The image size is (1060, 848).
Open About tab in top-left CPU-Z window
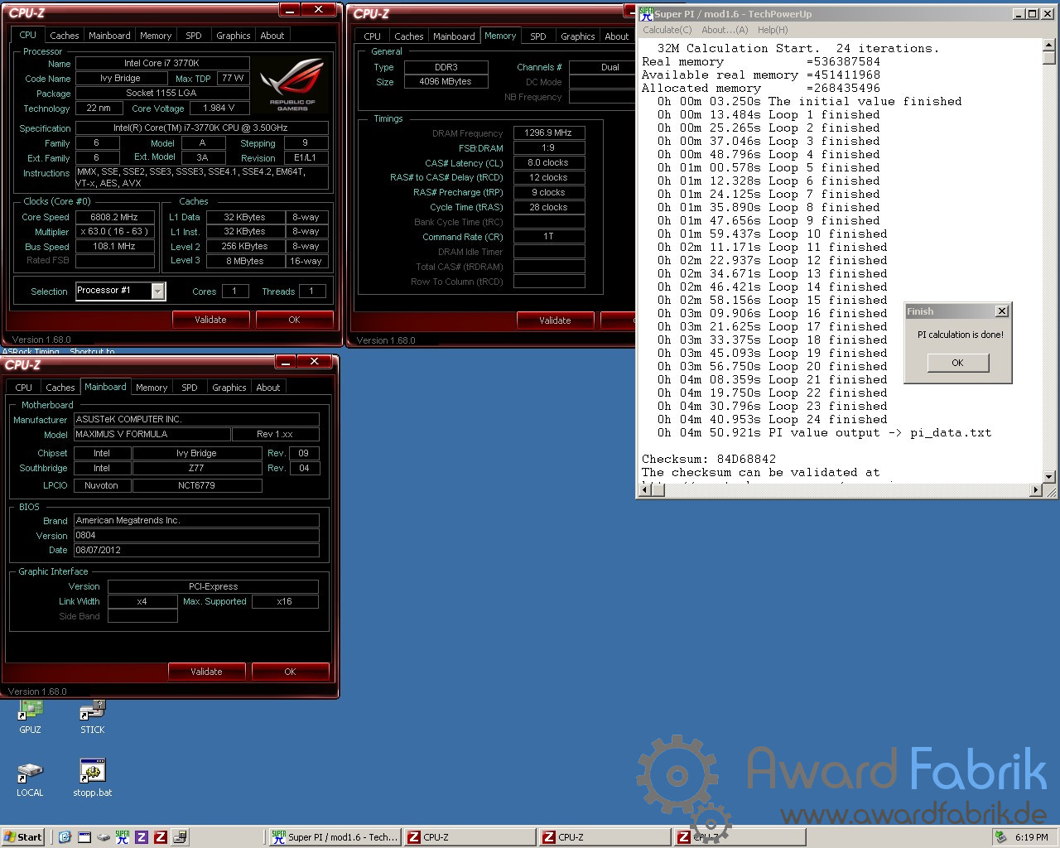pos(272,36)
